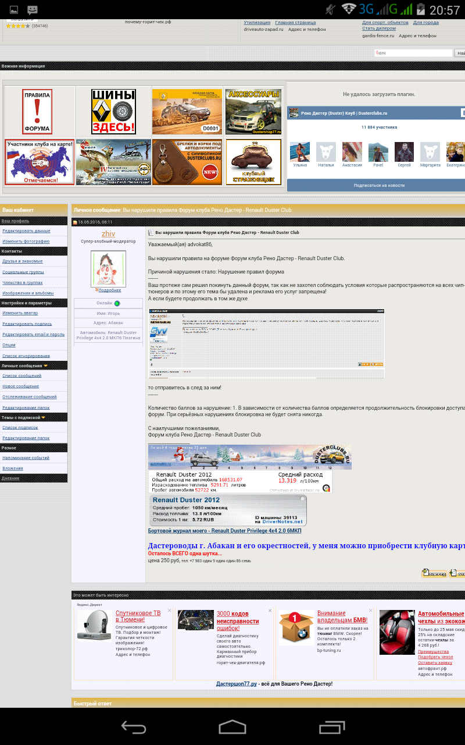Collapse the Темы с подпиской section
Viewport: 465px width, 745px height.
44,417
